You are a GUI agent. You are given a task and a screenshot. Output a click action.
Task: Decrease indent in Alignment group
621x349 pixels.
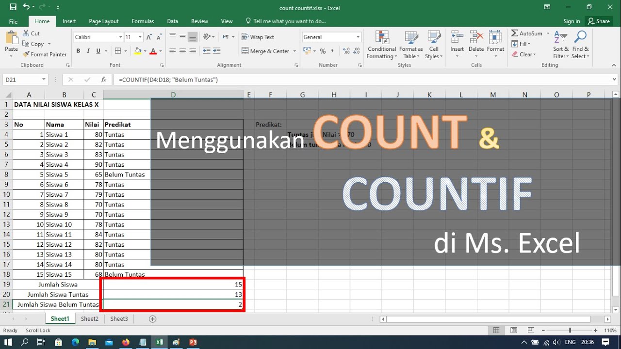tap(207, 51)
